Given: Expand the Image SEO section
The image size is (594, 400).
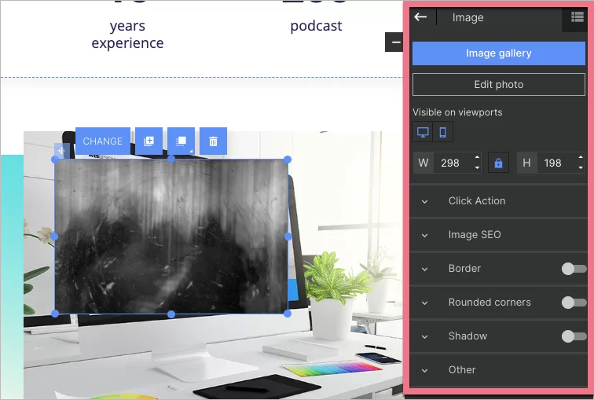Looking at the screenshot, I should click(x=474, y=235).
